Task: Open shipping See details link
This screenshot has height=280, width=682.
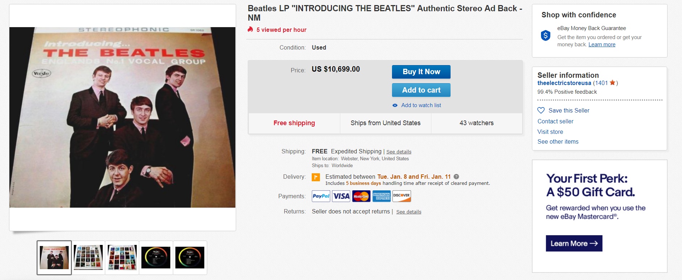Action: [398, 152]
